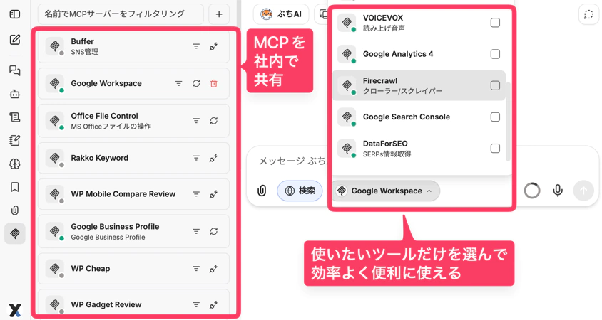Open filter settings for WP Mobile Compare Review
The width and height of the screenshot is (602, 320).
coord(196,194)
